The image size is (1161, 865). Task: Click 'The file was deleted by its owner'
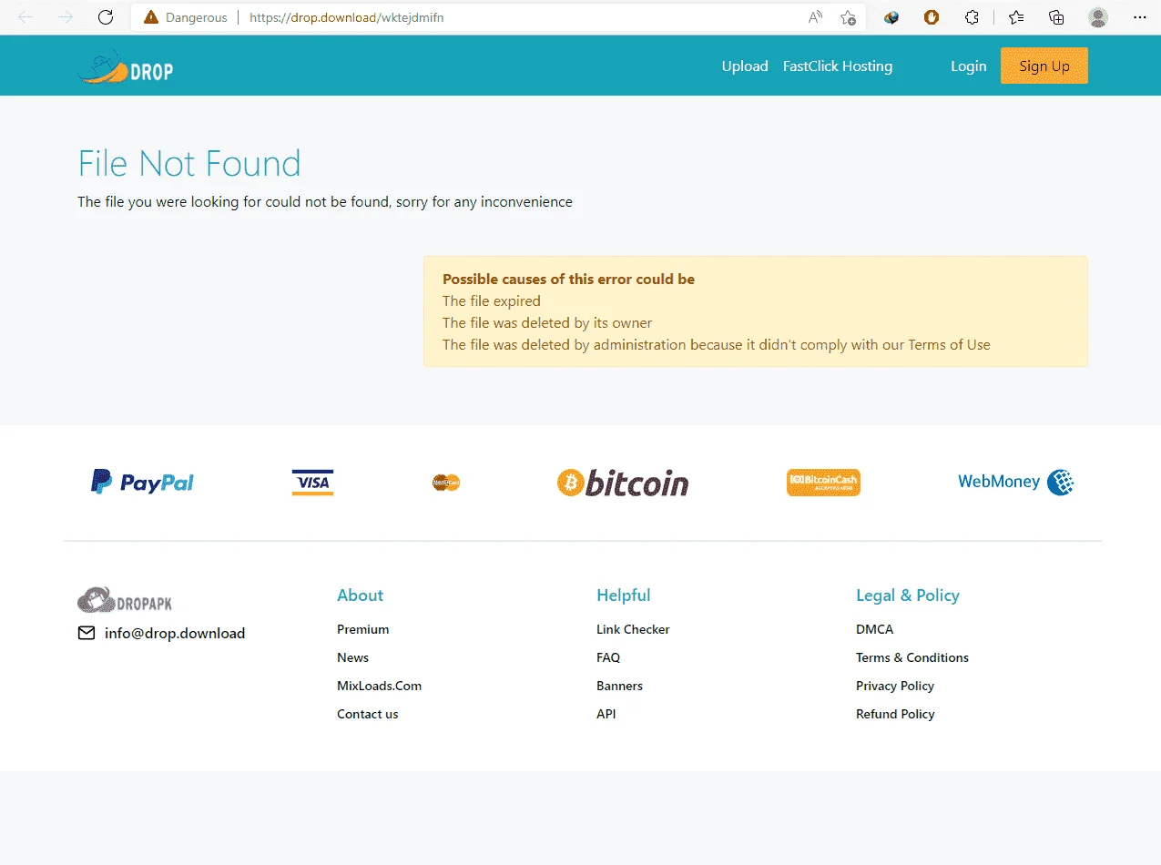click(547, 323)
